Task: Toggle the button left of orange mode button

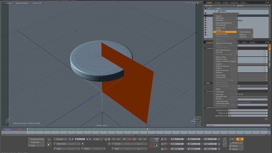Action: tap(232, 139)
